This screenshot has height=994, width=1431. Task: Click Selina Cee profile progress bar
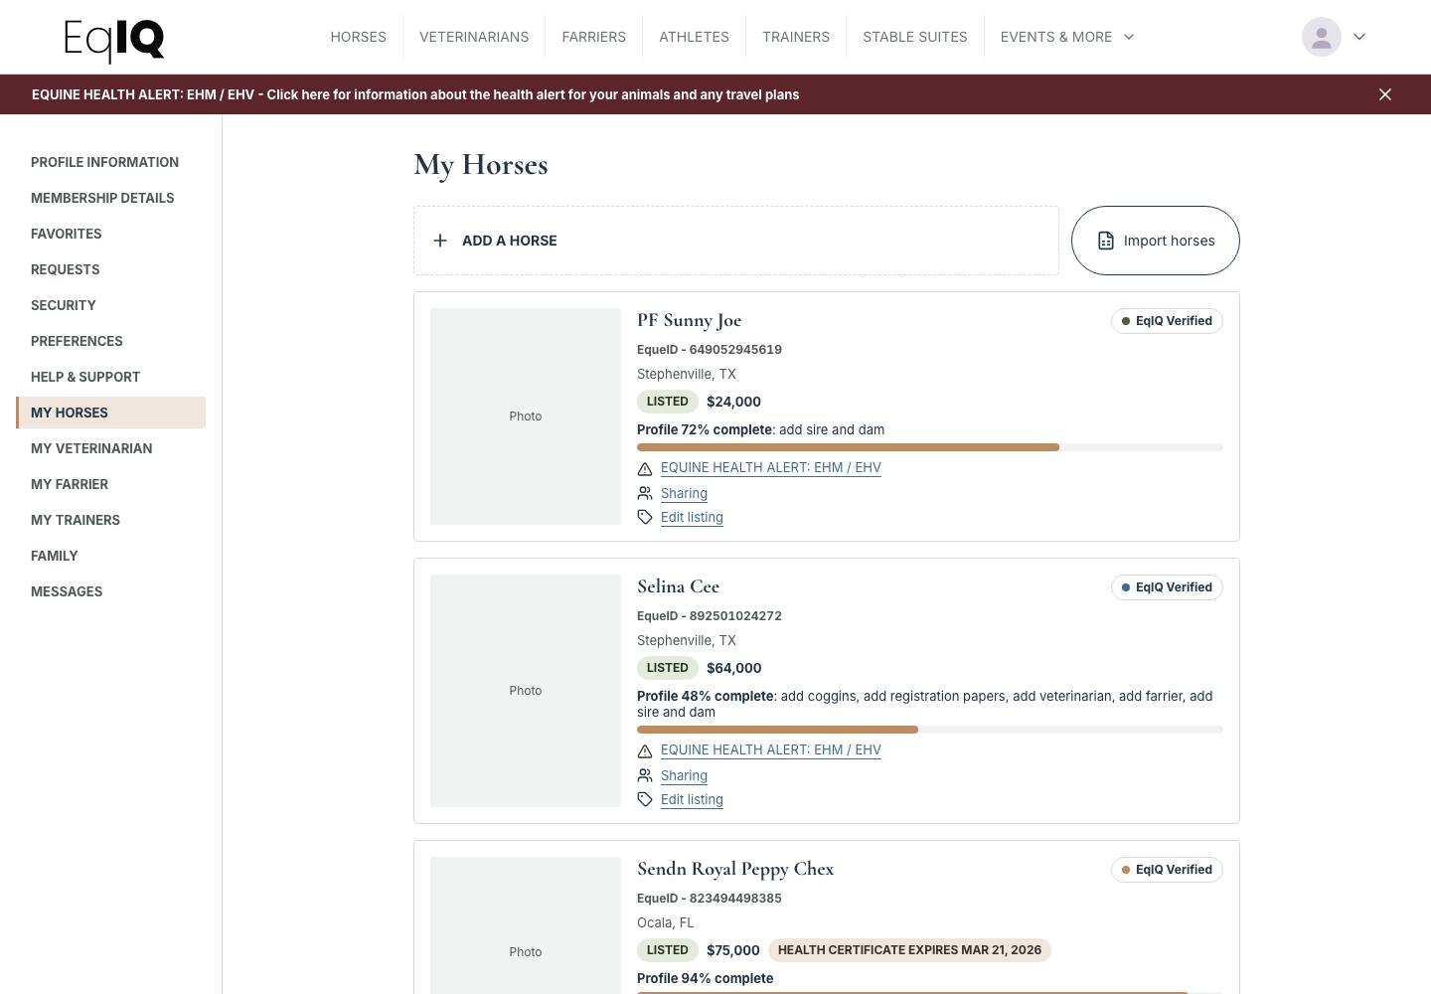tap(929, 730)
